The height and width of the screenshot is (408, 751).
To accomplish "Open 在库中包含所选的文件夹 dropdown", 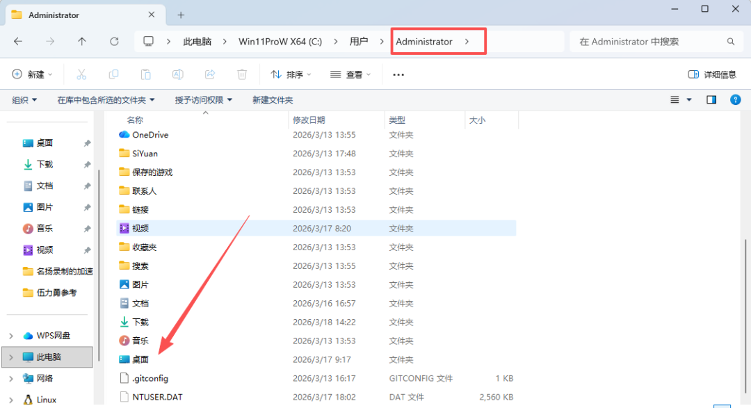I will [x=106, y=99].
